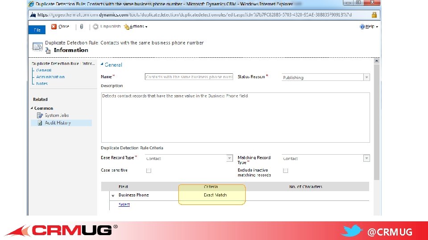Screen dimensions: 428x240
Task: Click the Field column header
Action: pos(123,187)
